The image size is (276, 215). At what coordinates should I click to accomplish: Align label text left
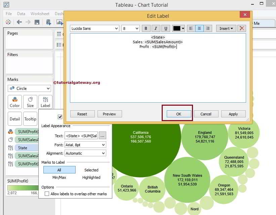tap(191, 29)
